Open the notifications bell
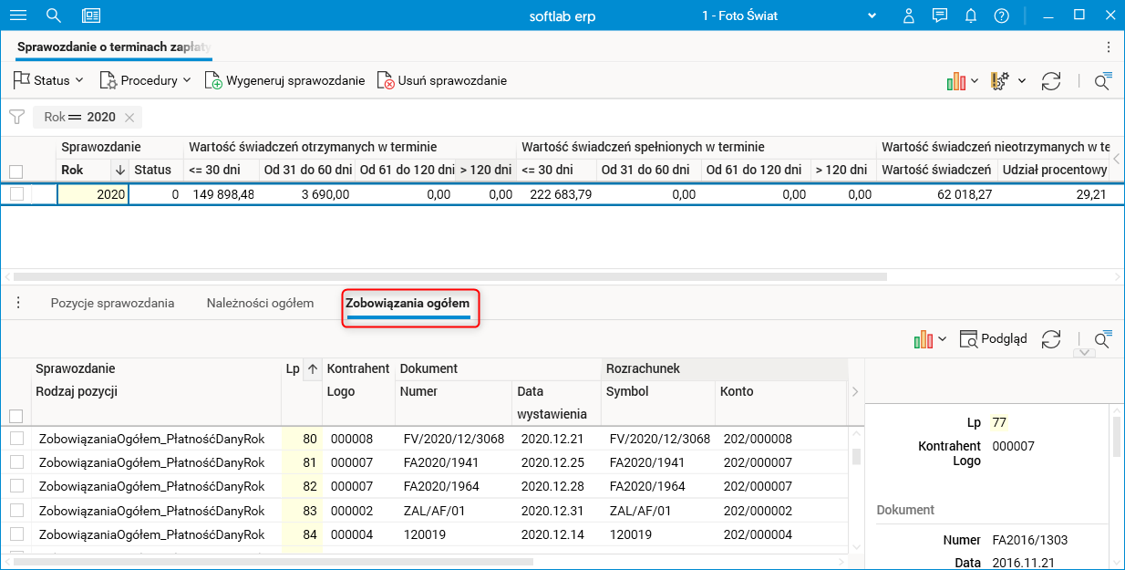1125x570 pixels. tap(971, 16)
